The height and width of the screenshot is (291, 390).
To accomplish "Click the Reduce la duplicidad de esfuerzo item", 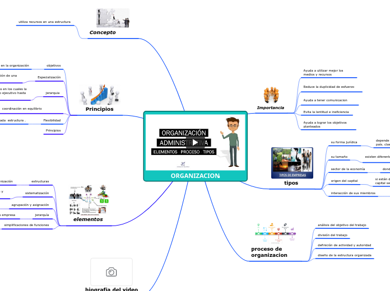I will pyautogui.click(x=328, y=87).
